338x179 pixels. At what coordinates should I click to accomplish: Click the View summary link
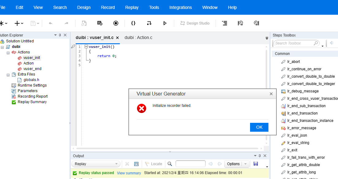click(x=129, y=173)
